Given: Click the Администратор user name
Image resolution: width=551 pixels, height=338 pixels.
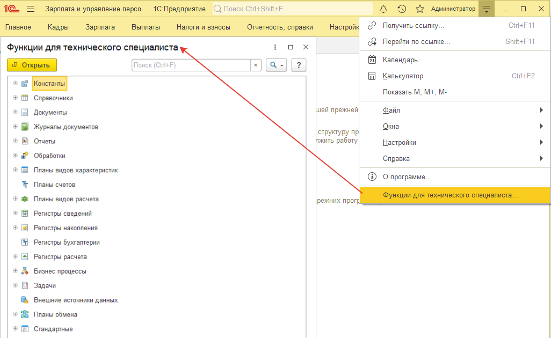Looking at the screenshot, I should pyautogui.click(x=453, y=9).
